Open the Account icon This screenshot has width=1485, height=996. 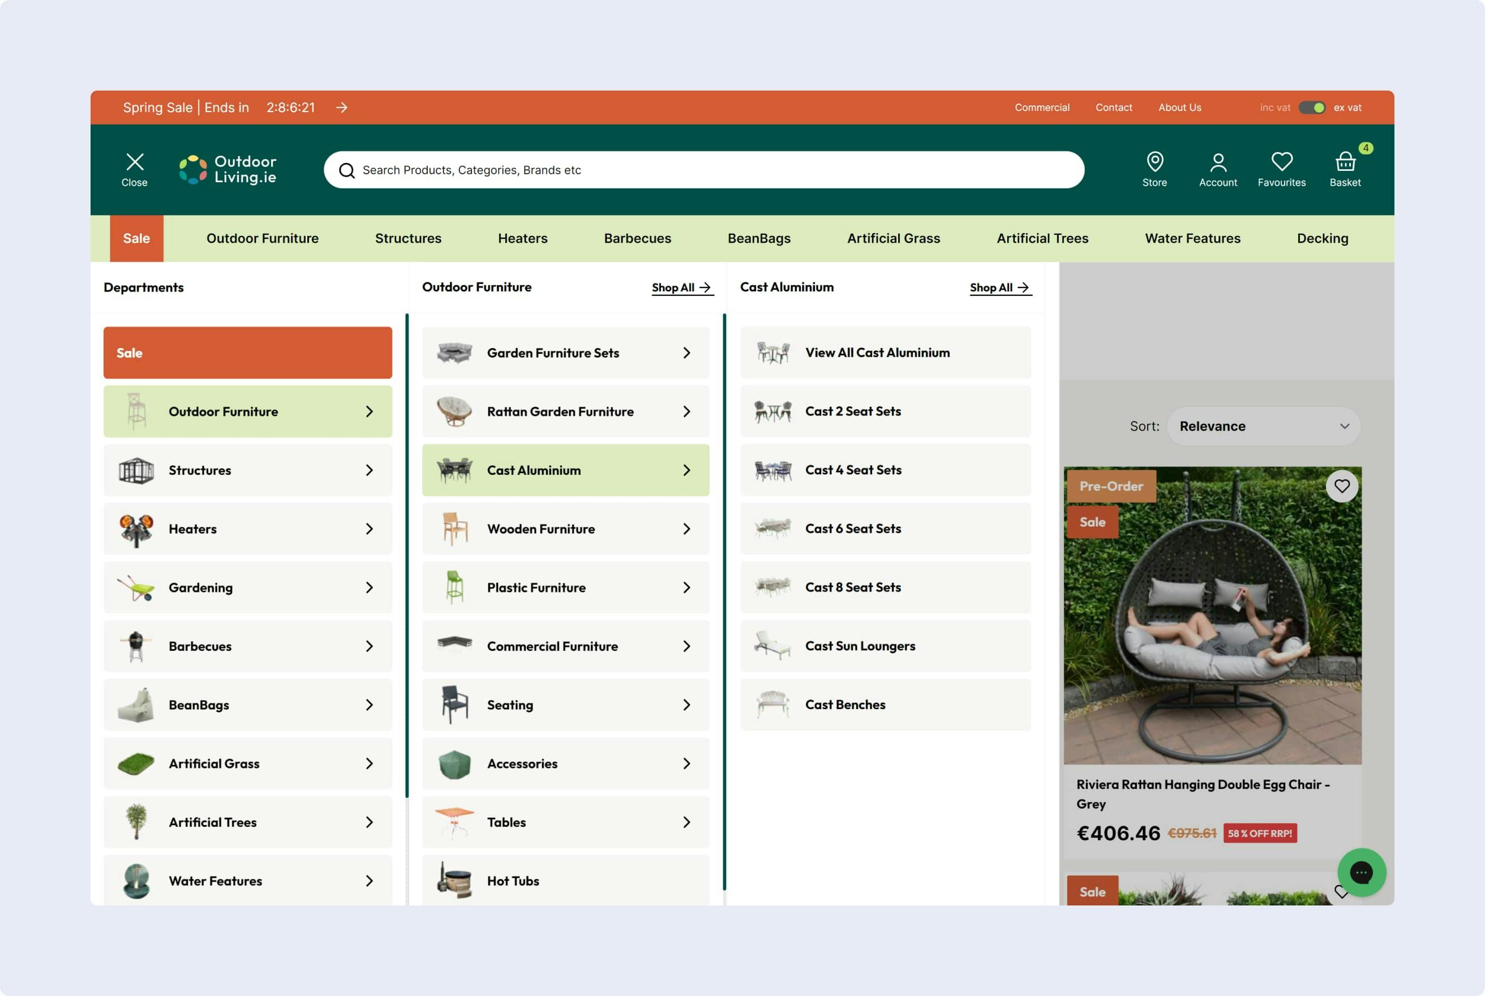tap(1218, 169)
